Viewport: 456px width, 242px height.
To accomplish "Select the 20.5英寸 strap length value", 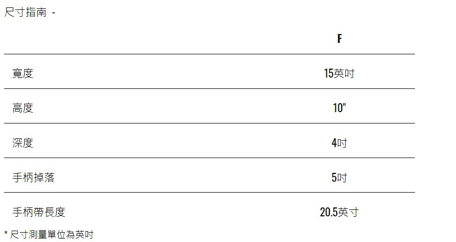I will [339, 212].
